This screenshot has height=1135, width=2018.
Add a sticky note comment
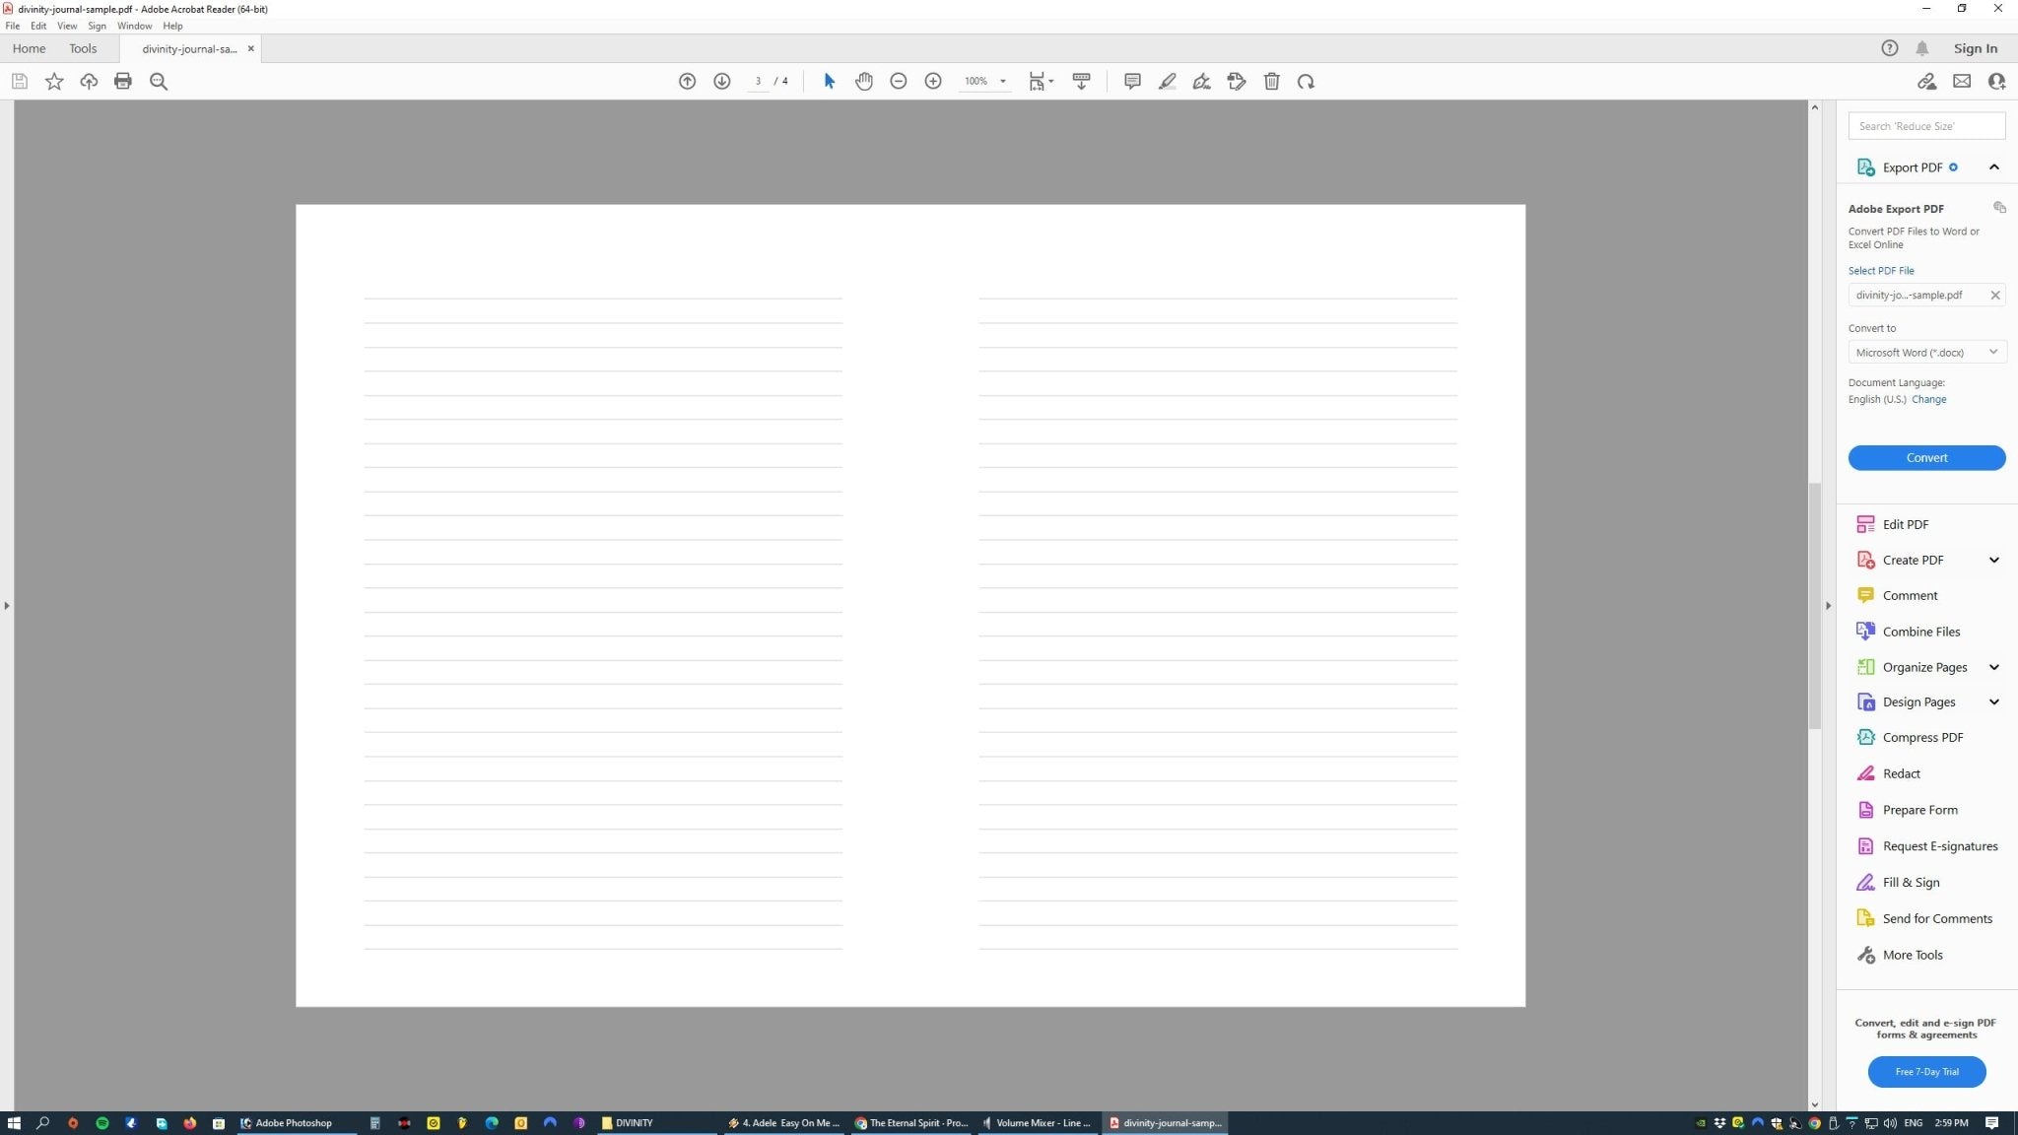point(1132,82)
